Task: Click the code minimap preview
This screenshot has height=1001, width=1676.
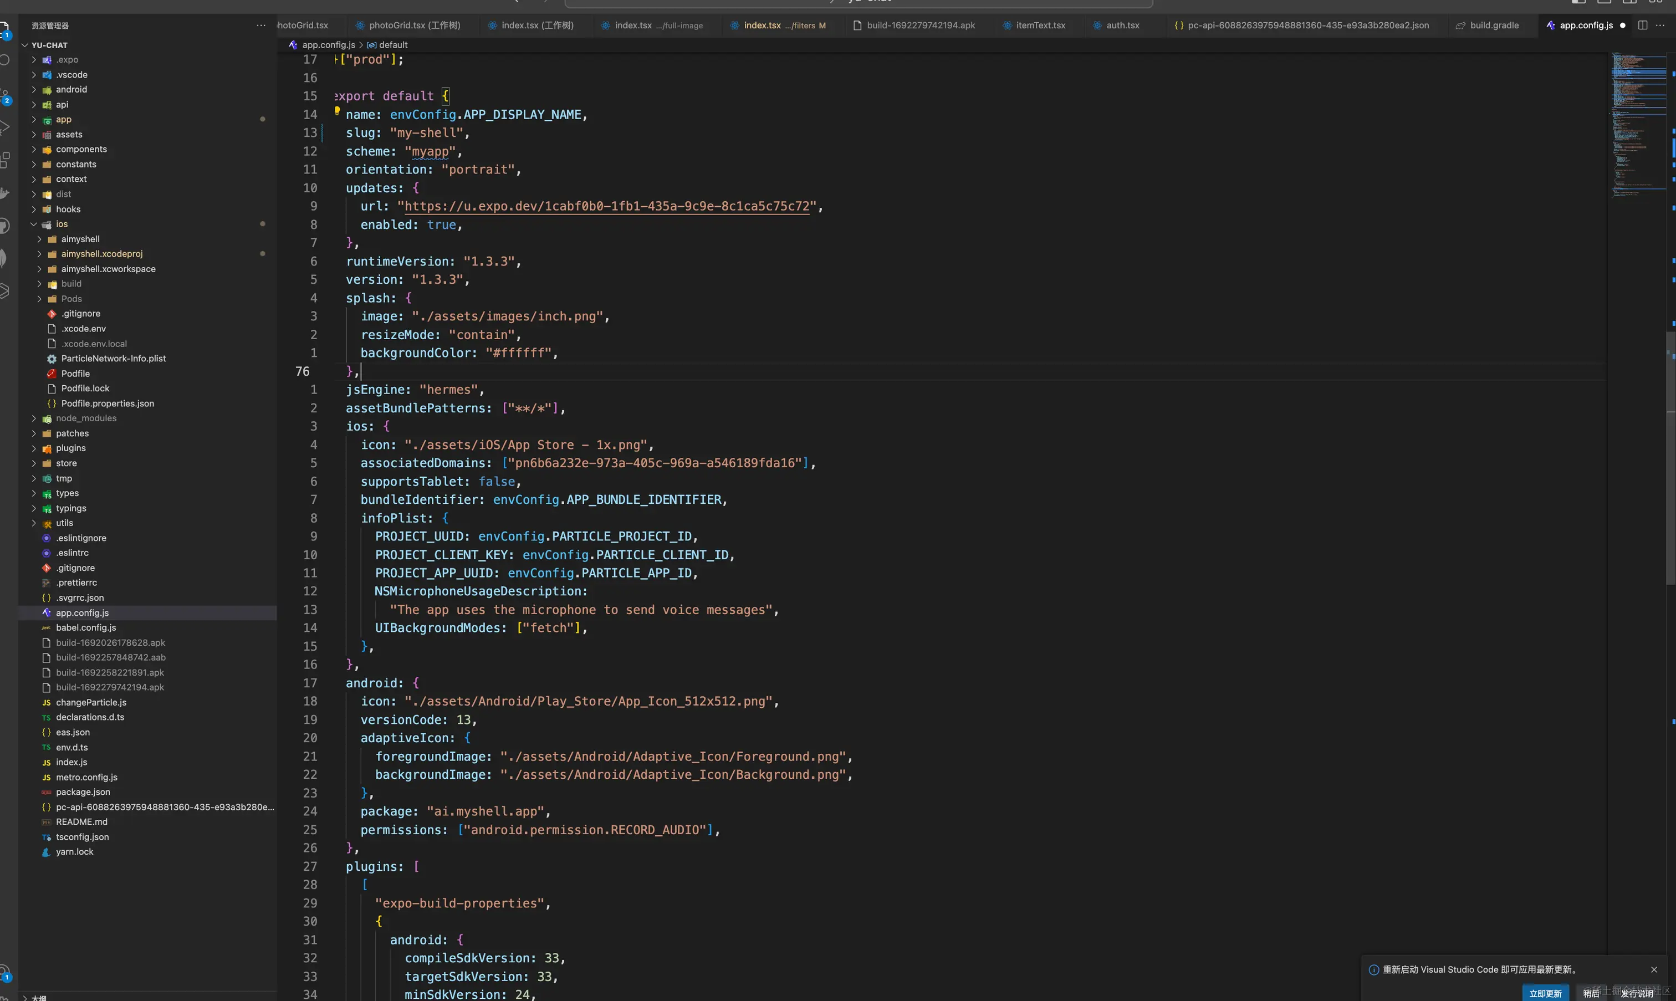Action: [x=1639, y=124]
